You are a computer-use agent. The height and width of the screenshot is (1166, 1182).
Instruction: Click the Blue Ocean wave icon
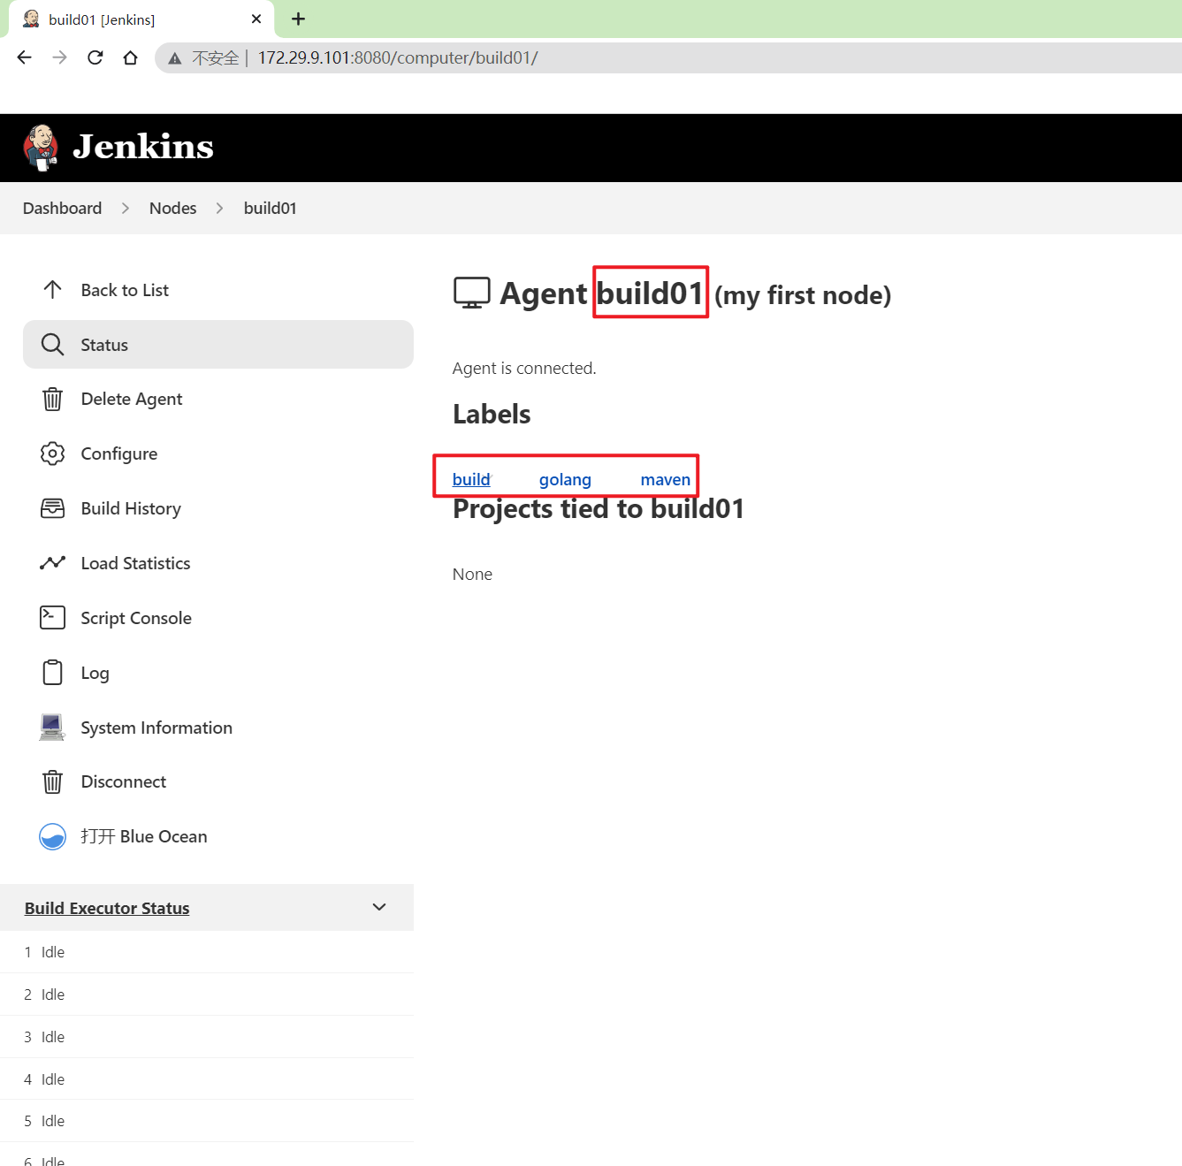[52, 836]
